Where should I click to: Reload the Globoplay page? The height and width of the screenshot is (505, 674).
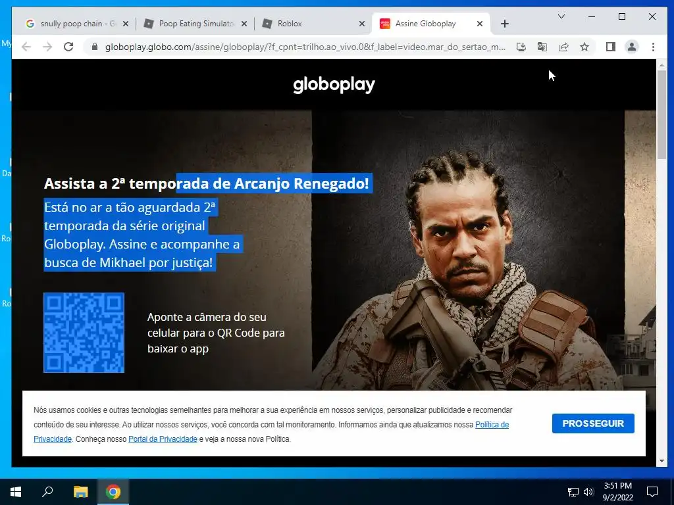(68, 47)
